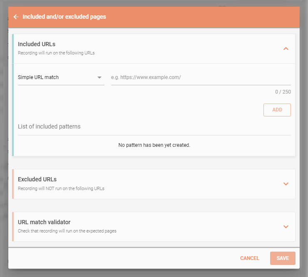
Task: Click the ADD button
Action: tap(277, 110)
